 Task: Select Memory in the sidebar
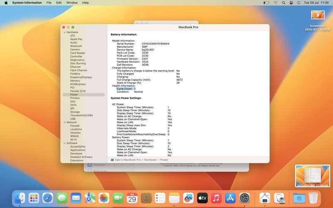75,81
